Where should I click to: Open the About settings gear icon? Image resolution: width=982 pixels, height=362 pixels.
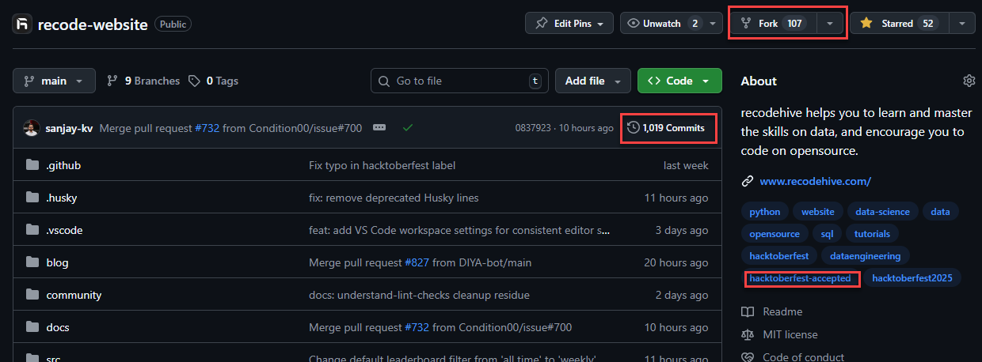969,81
